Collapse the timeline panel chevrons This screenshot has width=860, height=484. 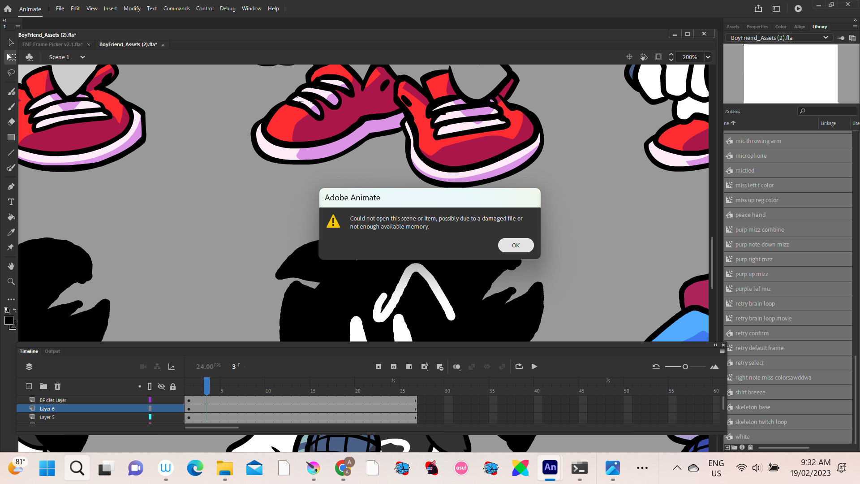[x=715, y=345]
